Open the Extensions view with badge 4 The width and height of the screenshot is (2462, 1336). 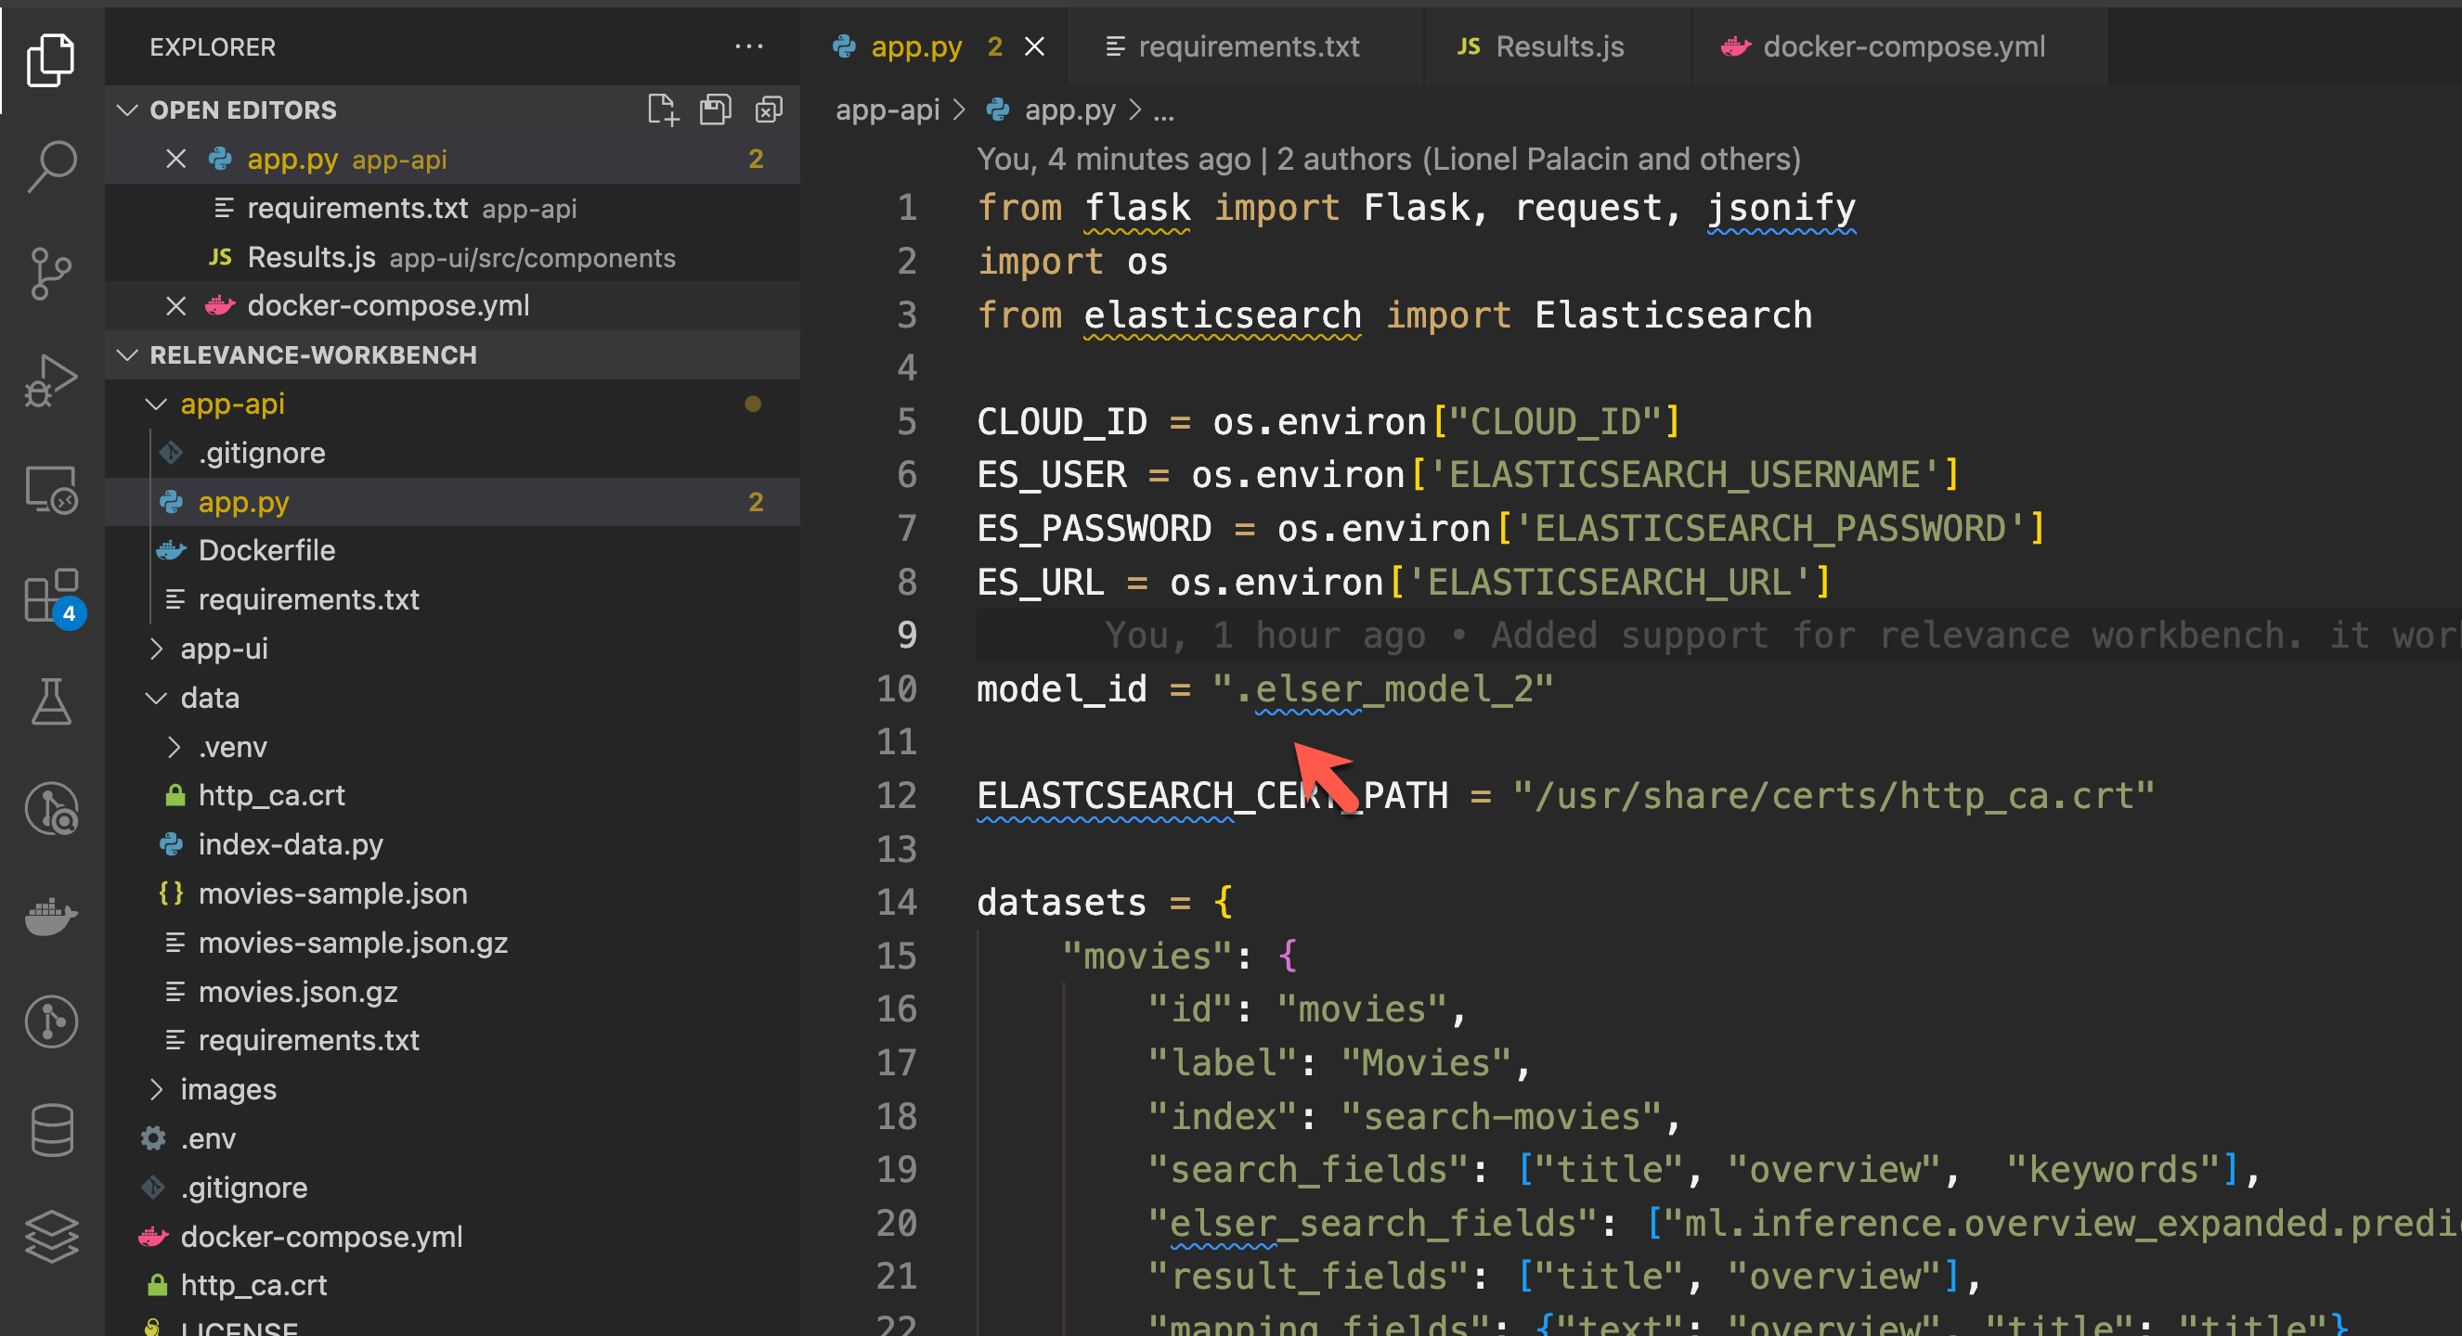[x=52, y=598]
